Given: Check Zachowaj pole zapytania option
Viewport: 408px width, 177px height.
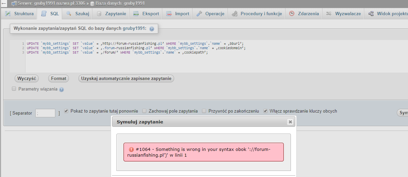Looking at the screenshot, I should (x=144, y=111).
